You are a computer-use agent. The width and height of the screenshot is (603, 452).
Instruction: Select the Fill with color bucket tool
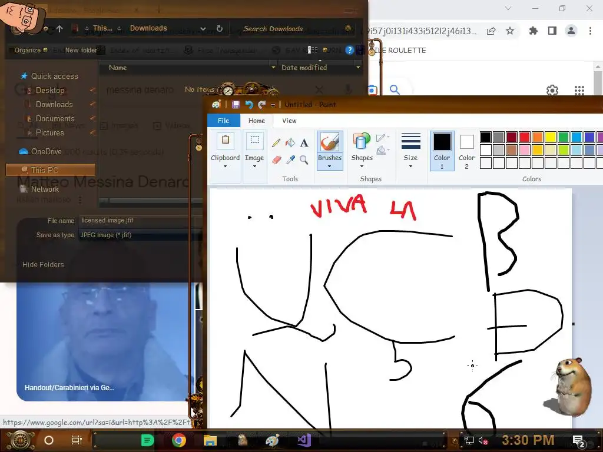click(290, 143)
